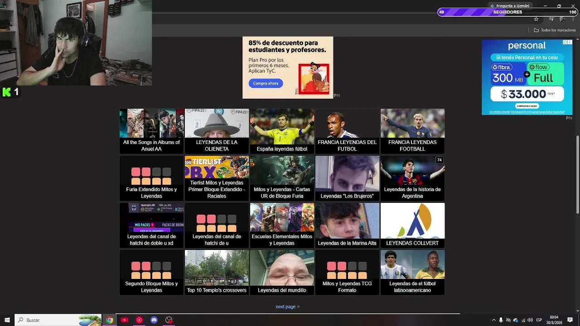The image size is (580, 326).
Task: Click the microphone tray icon
Action: 501,320
